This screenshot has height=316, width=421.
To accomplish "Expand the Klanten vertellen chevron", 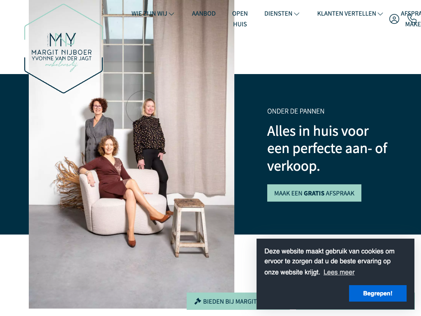I will pyautogui.click(x=380, y=14).
